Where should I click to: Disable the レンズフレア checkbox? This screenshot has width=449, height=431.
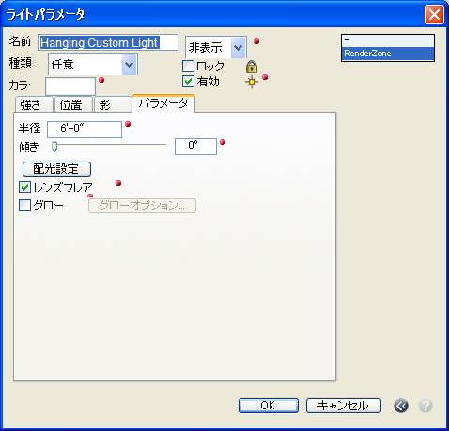24,188
